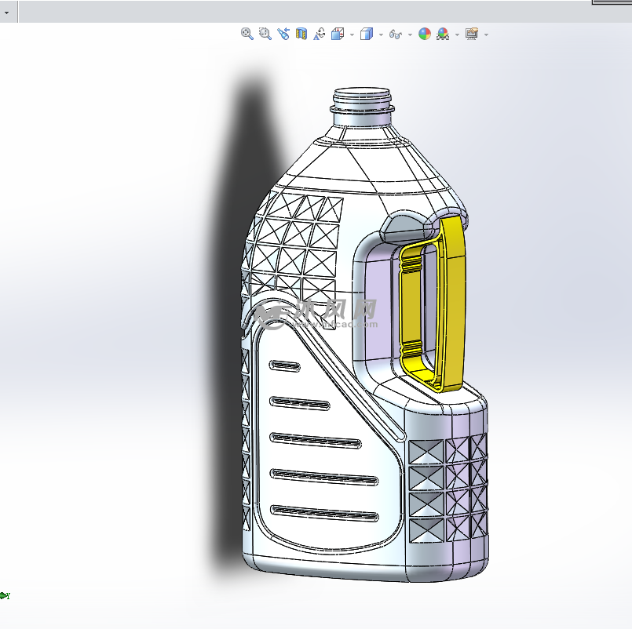Expand the Hide/Show Items dropdown
This screenshot has height=629, width=632.
tap(409, 35)
